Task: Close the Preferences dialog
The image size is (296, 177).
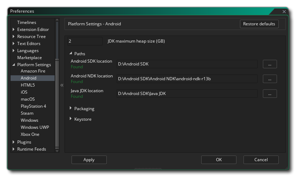Action: 284,12
